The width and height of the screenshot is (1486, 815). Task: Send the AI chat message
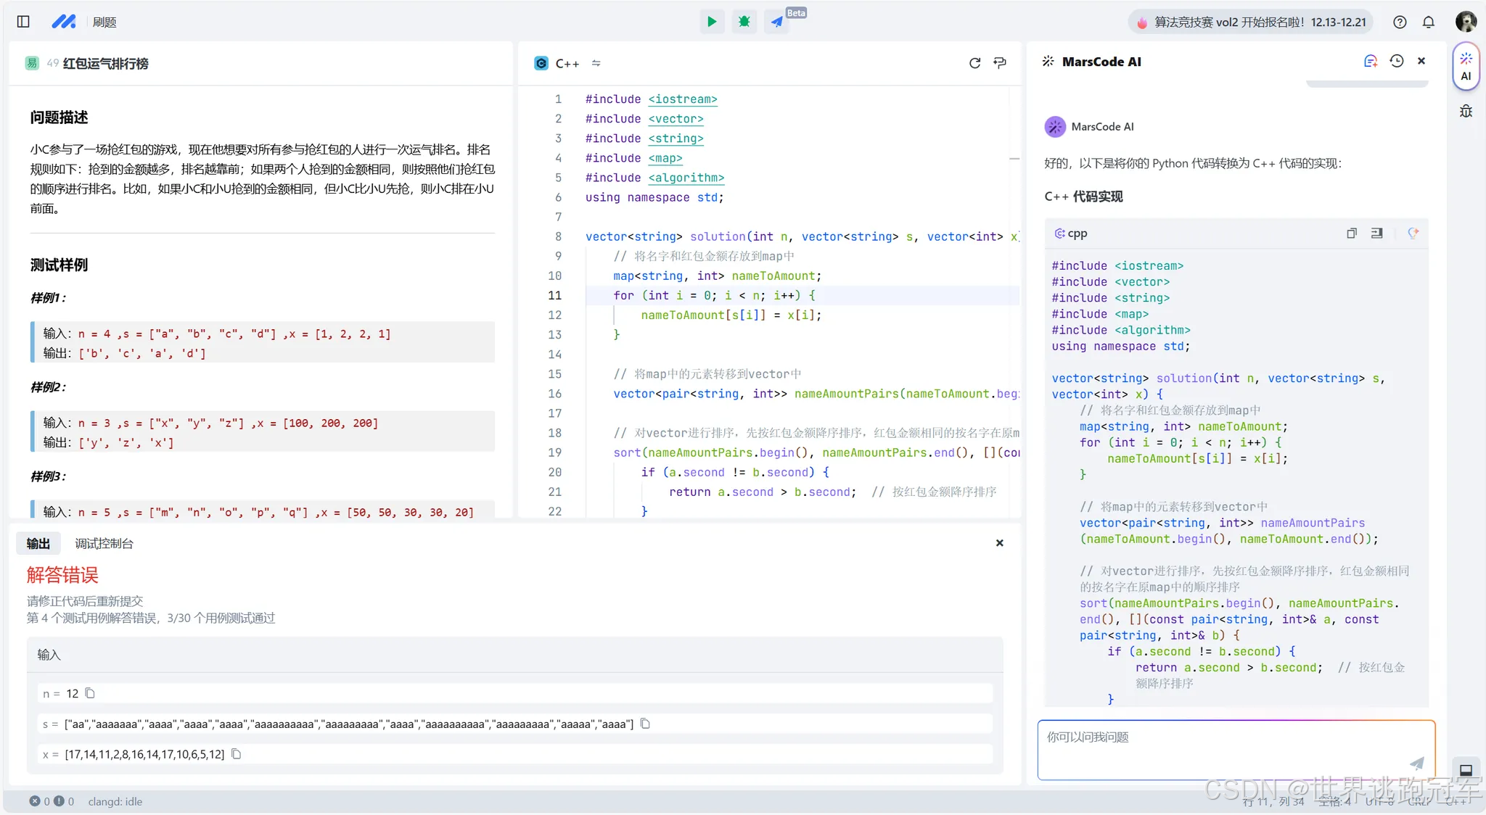click(x=1416, y=763)
